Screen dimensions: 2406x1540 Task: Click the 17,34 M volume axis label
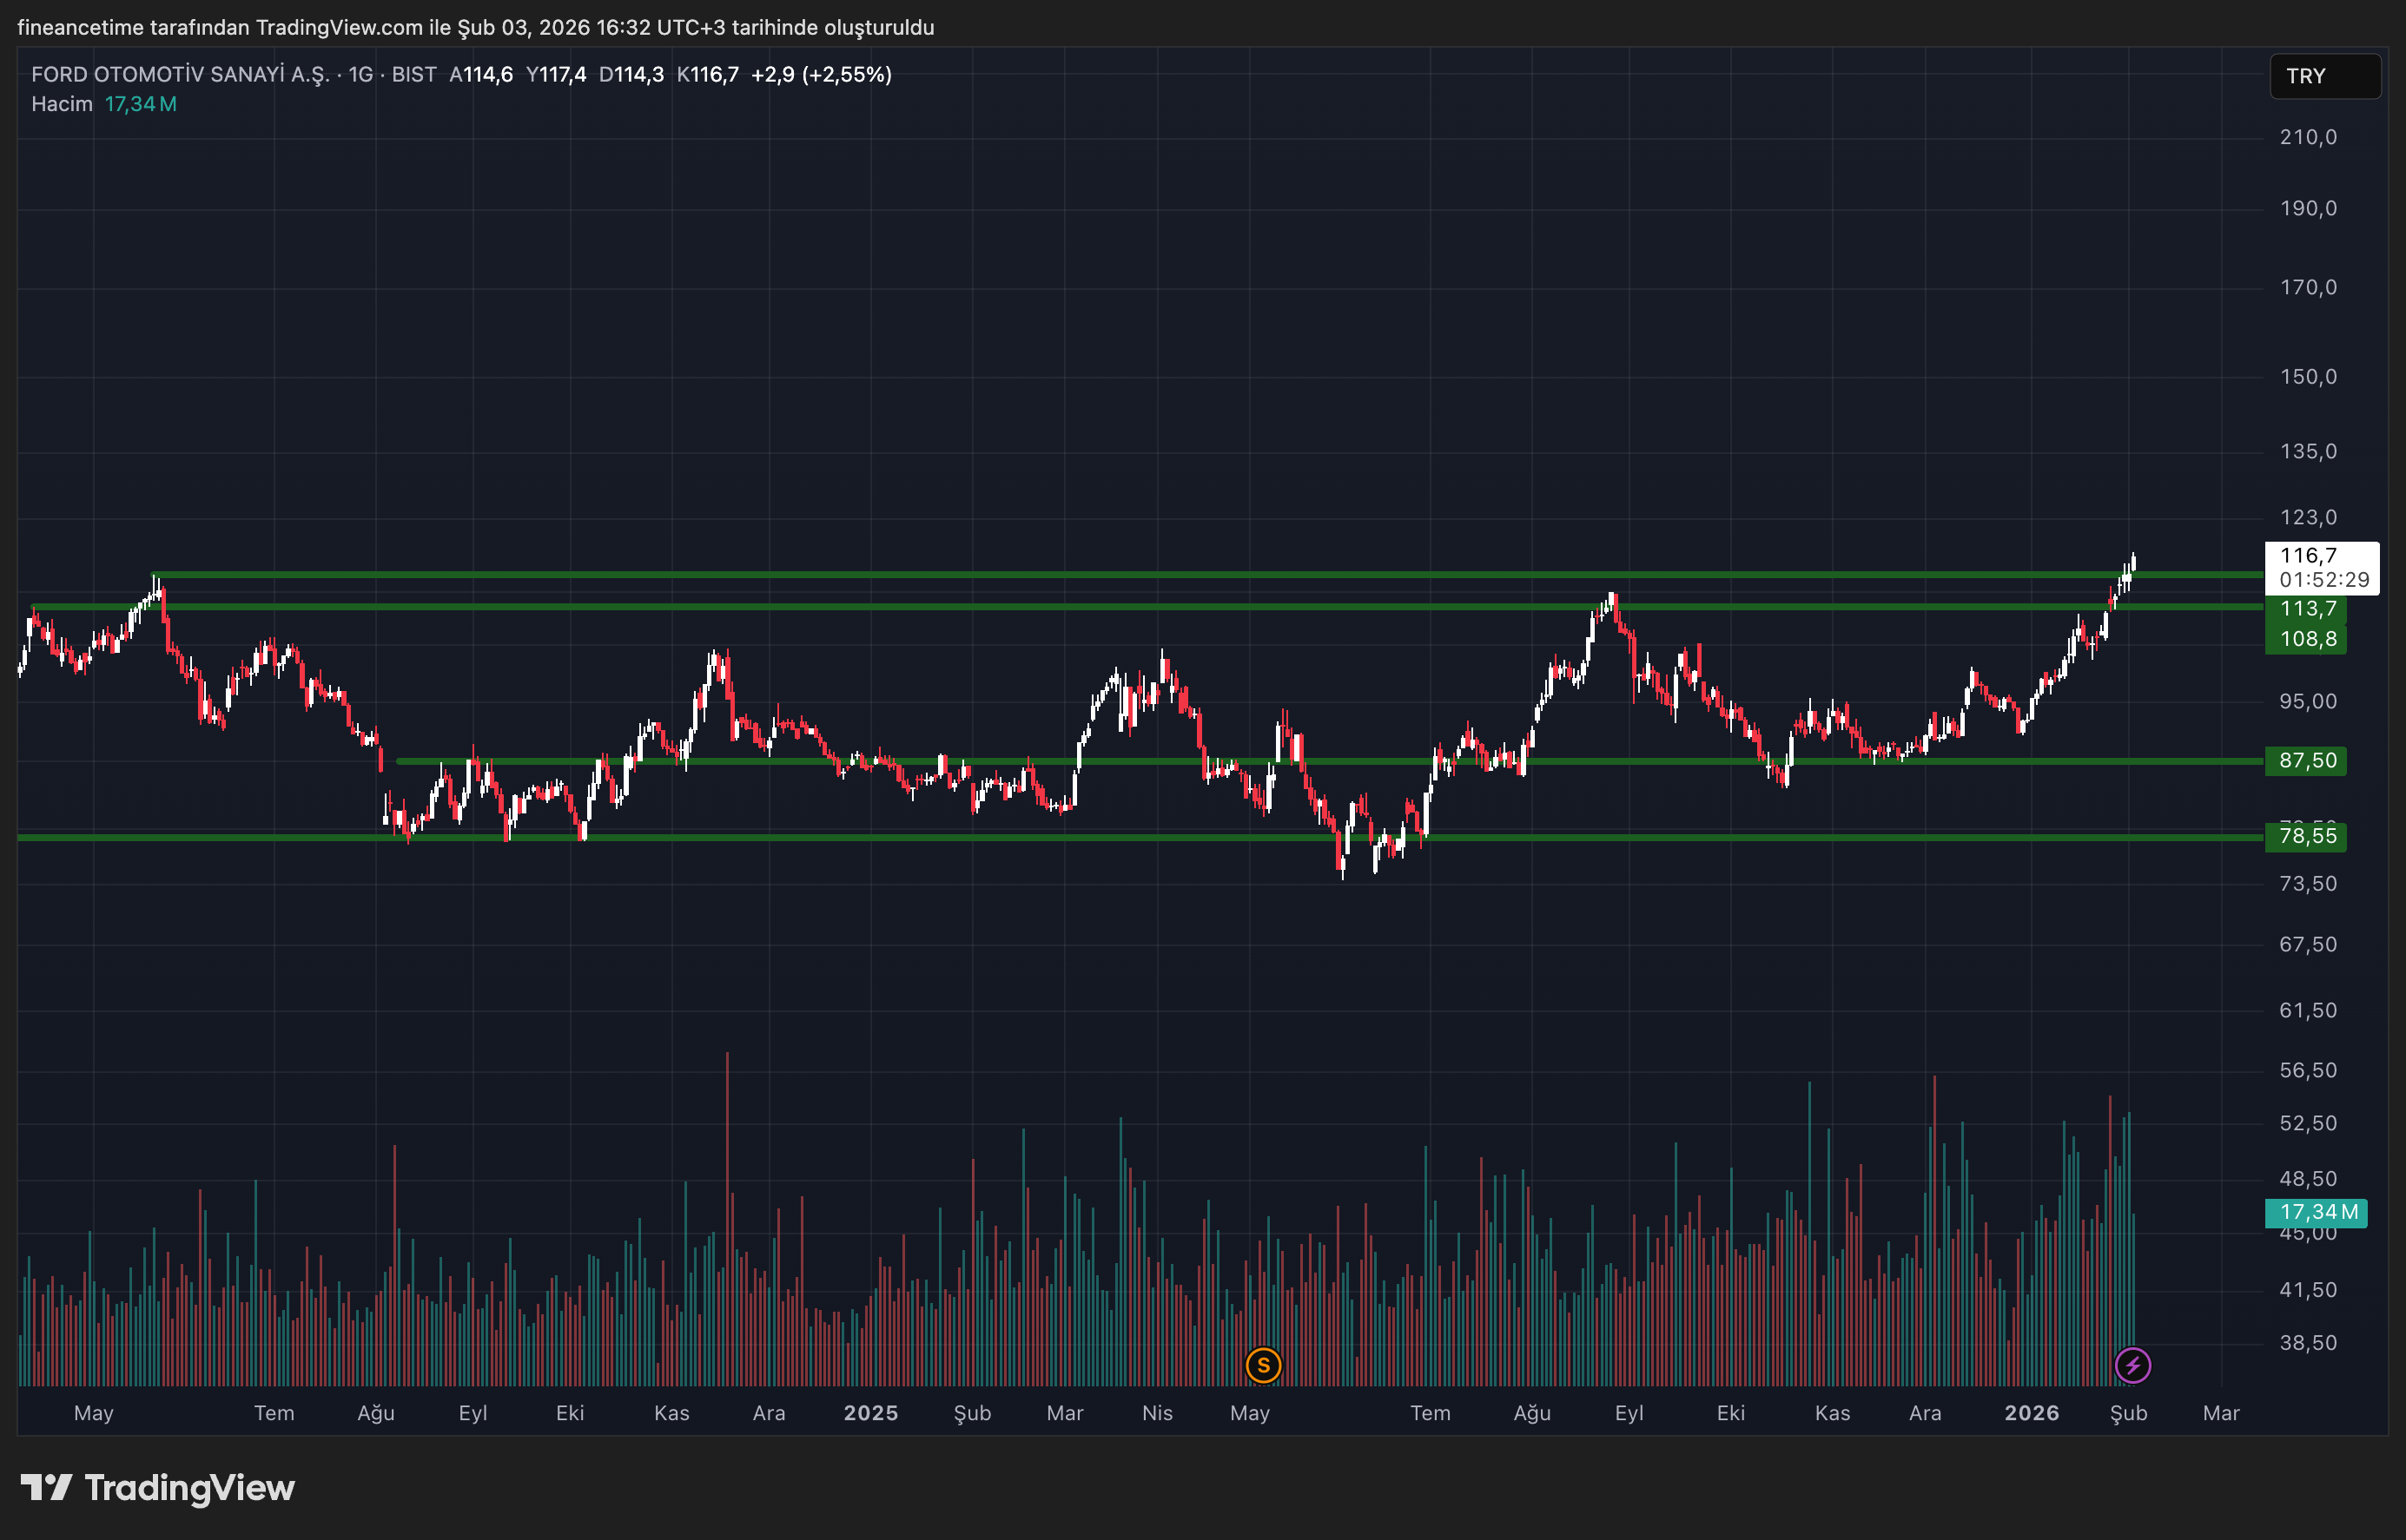tap(2317, 1213)
